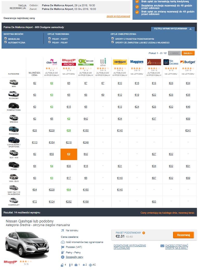Choose the Rodzinna car category icon
The height and width of the screenshot is (270, 198).
coord(14,129)
